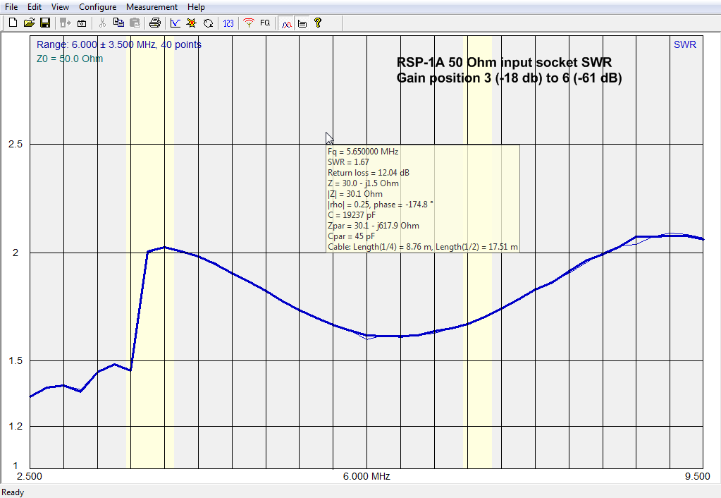Click the 6.000 MHz center frequency label
Image resolution: width=721 pixels, height=498 pixels.
tap(366, 476)
